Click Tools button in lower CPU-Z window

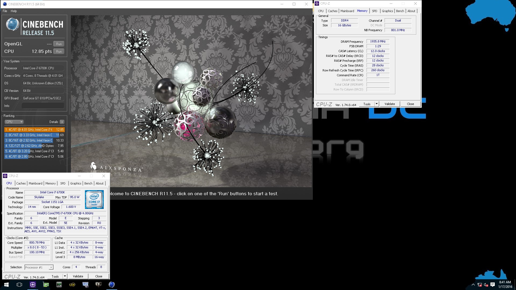[x=55, y=276]
